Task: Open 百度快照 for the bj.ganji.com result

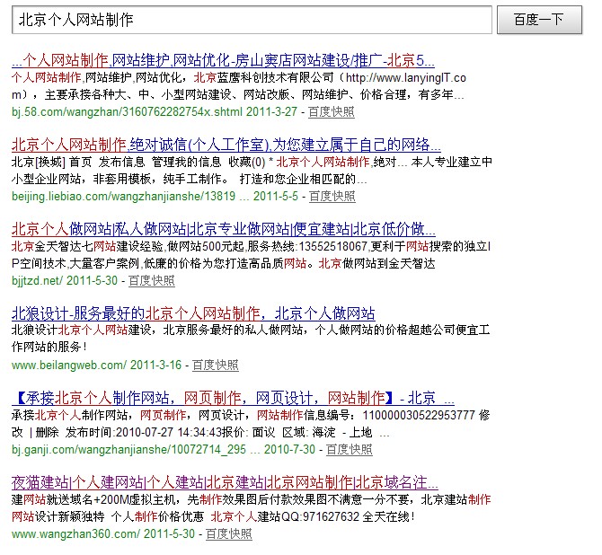Action: point(349,449)
